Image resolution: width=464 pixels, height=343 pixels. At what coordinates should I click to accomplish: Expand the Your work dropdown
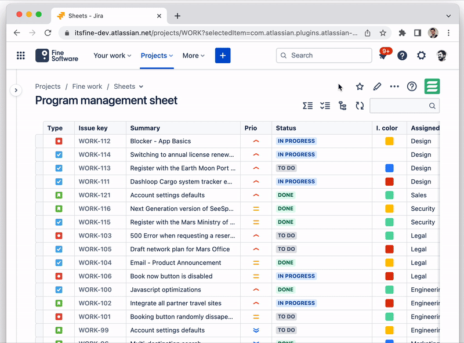(x=113, y=56)
